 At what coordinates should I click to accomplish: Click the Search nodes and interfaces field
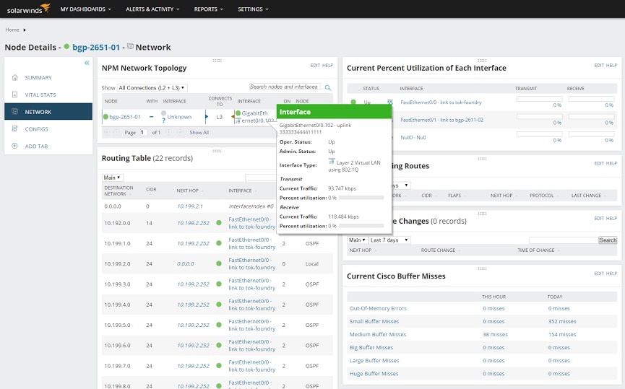pos(284,87)
